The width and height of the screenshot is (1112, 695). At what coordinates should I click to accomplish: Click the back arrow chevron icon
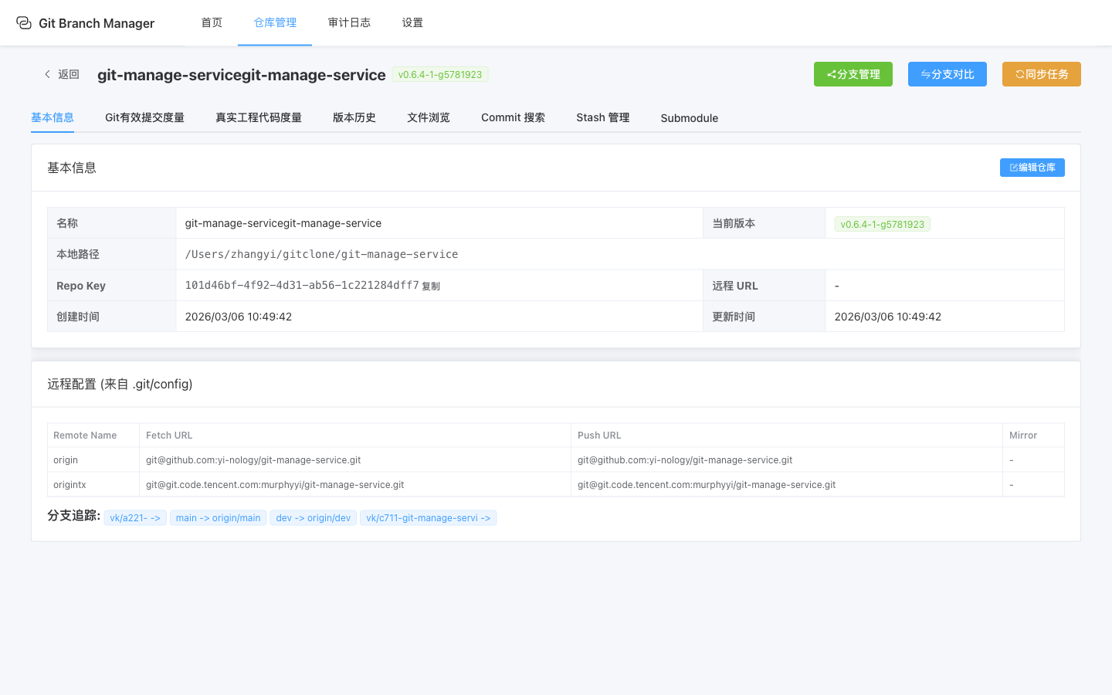coord(47,74)
